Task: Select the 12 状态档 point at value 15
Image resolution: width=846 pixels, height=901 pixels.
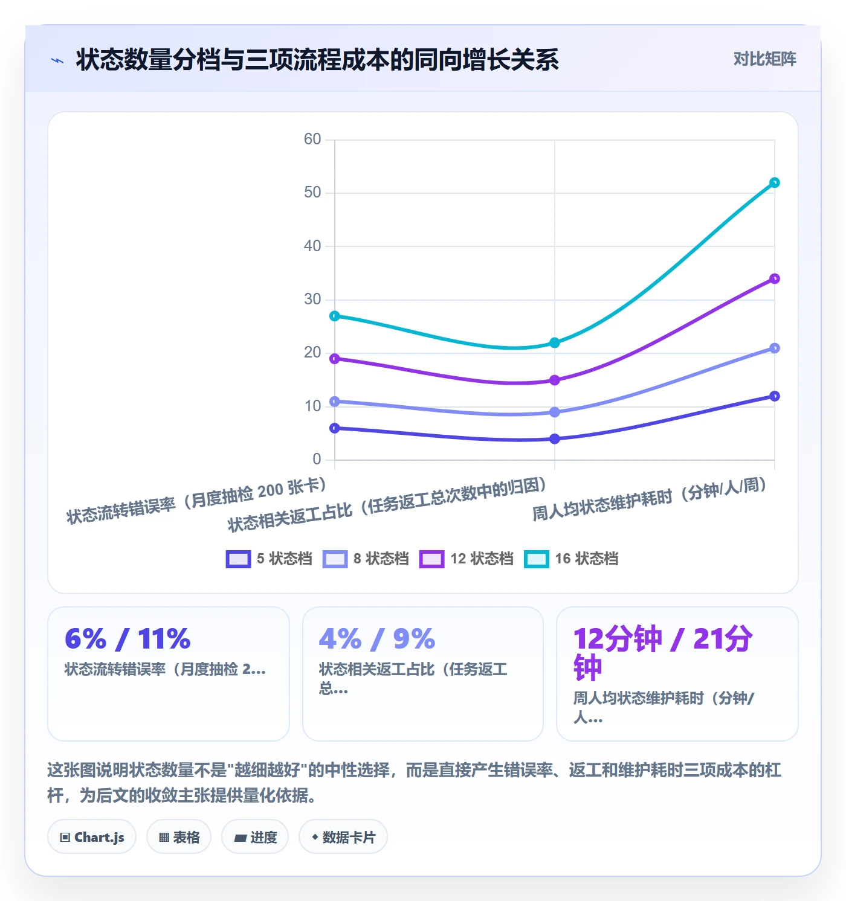Action: tap(555, 380)
